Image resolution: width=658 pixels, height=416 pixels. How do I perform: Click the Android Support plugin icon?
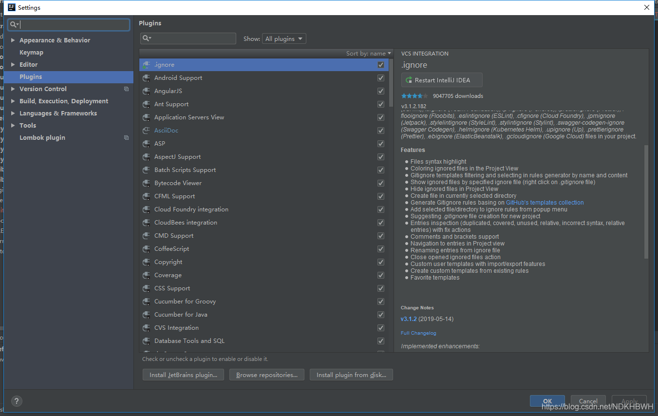point(146,78)
